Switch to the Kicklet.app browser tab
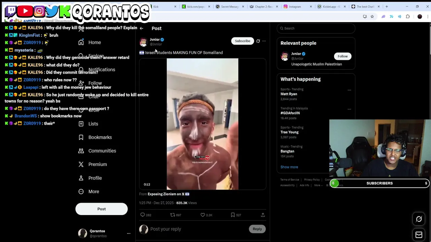 pyautogui.click(x=332, y=6)
